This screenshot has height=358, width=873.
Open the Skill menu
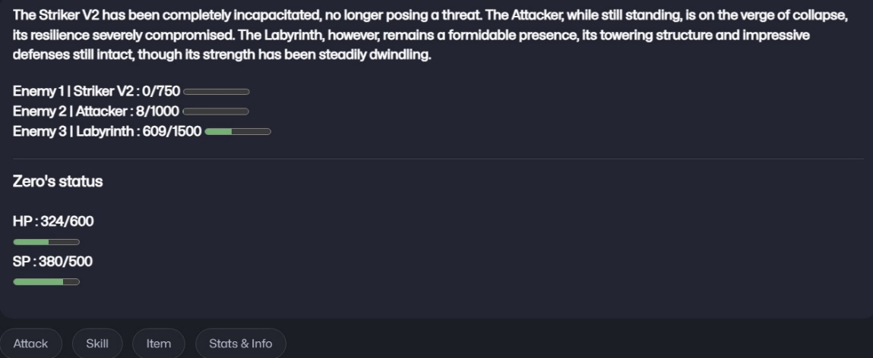click(x=97, y=344)
